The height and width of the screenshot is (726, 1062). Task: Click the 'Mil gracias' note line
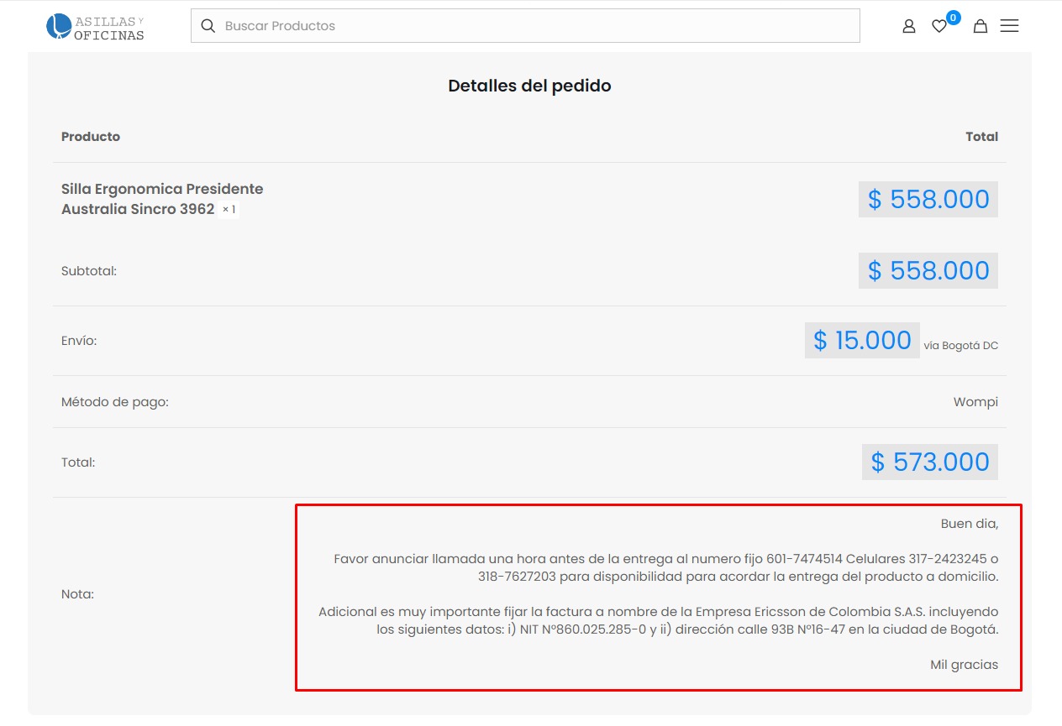964,665
